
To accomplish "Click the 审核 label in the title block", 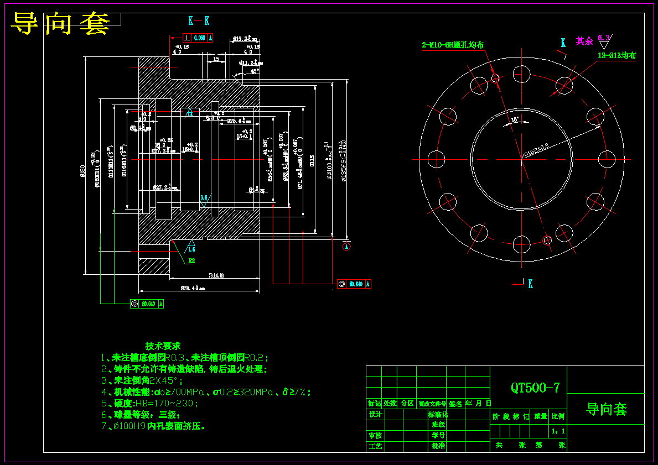I will [x=376, y=436].
